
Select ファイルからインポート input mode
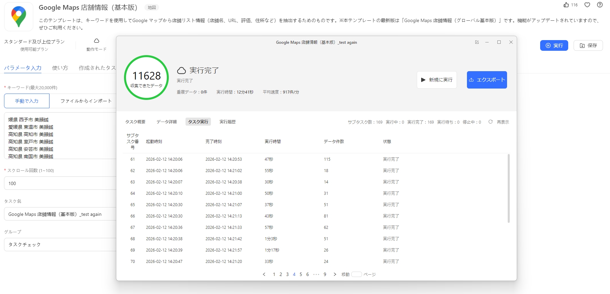coord(86,101)
